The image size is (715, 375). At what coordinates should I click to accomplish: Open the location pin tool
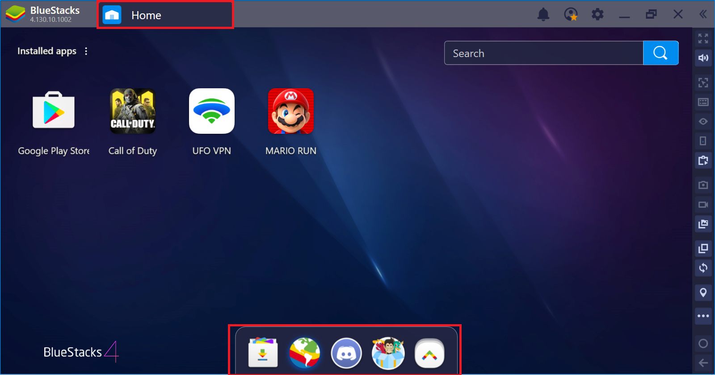[x=703, y=293]
